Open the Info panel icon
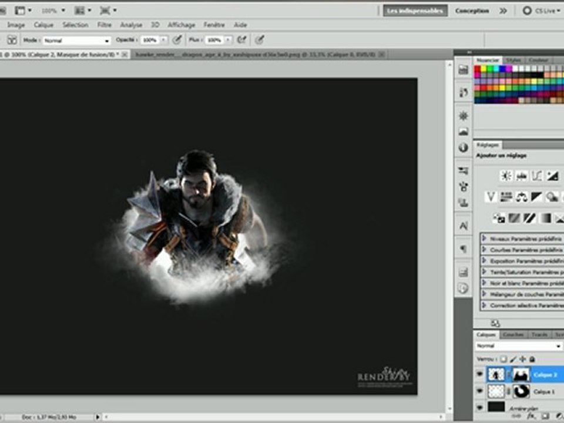The image size is (564, 423). click(x=464, y=147)
